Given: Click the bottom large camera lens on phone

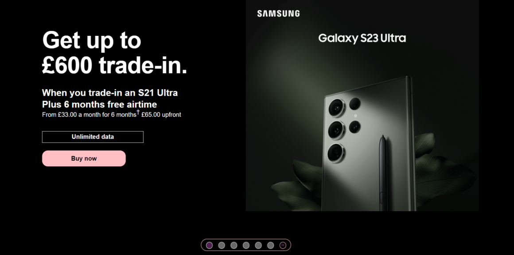Looking at the screenshot, I should [x=336, y=153].
